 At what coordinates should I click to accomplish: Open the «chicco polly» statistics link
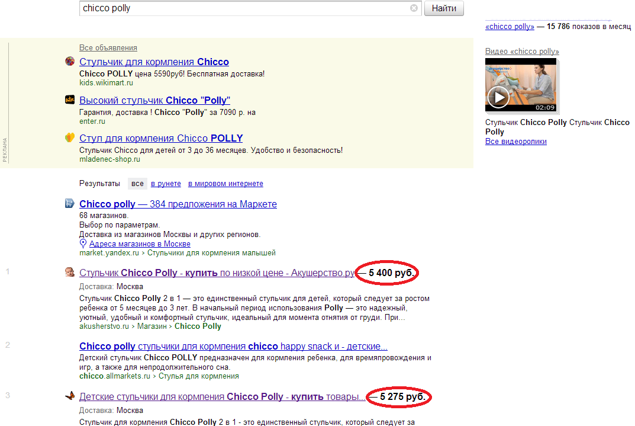point(510,26)
